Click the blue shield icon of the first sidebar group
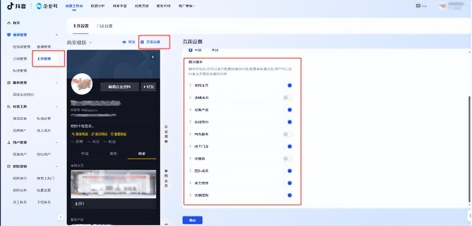This screenshot has width=472, height=226. point(9,35)
